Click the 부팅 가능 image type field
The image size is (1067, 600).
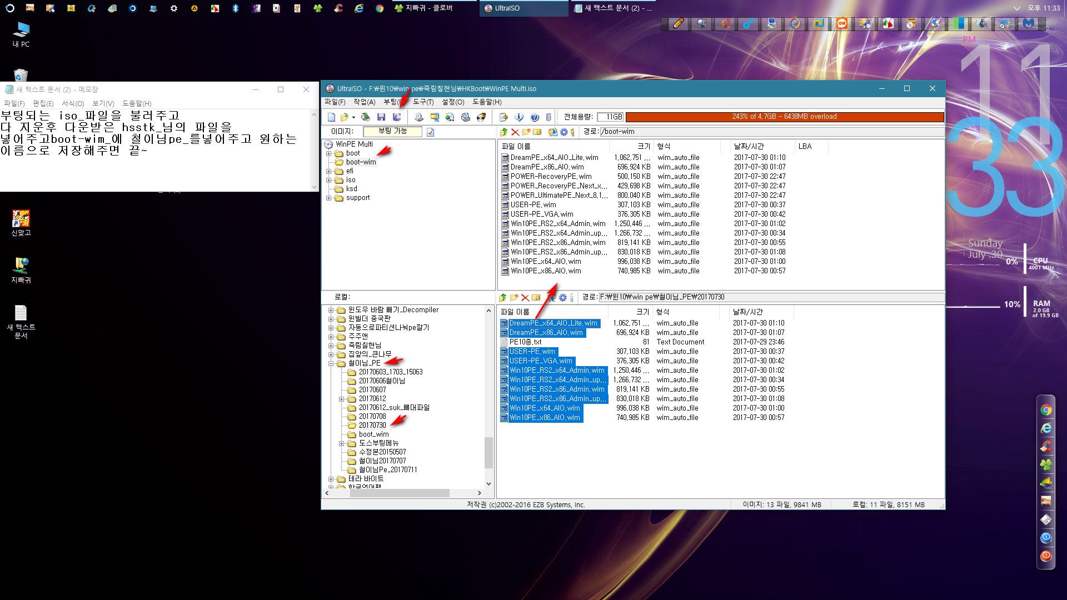[392, 132]
